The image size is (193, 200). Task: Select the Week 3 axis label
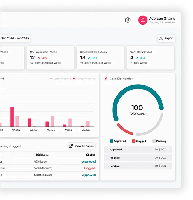34,130
